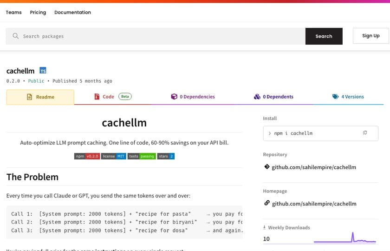Click the 'recipe for pasta' code line

tap(127, 214)
